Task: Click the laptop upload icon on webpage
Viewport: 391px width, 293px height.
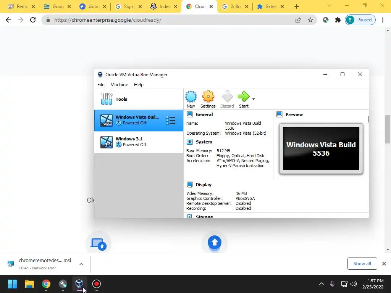Action: [x=99, y=244]
